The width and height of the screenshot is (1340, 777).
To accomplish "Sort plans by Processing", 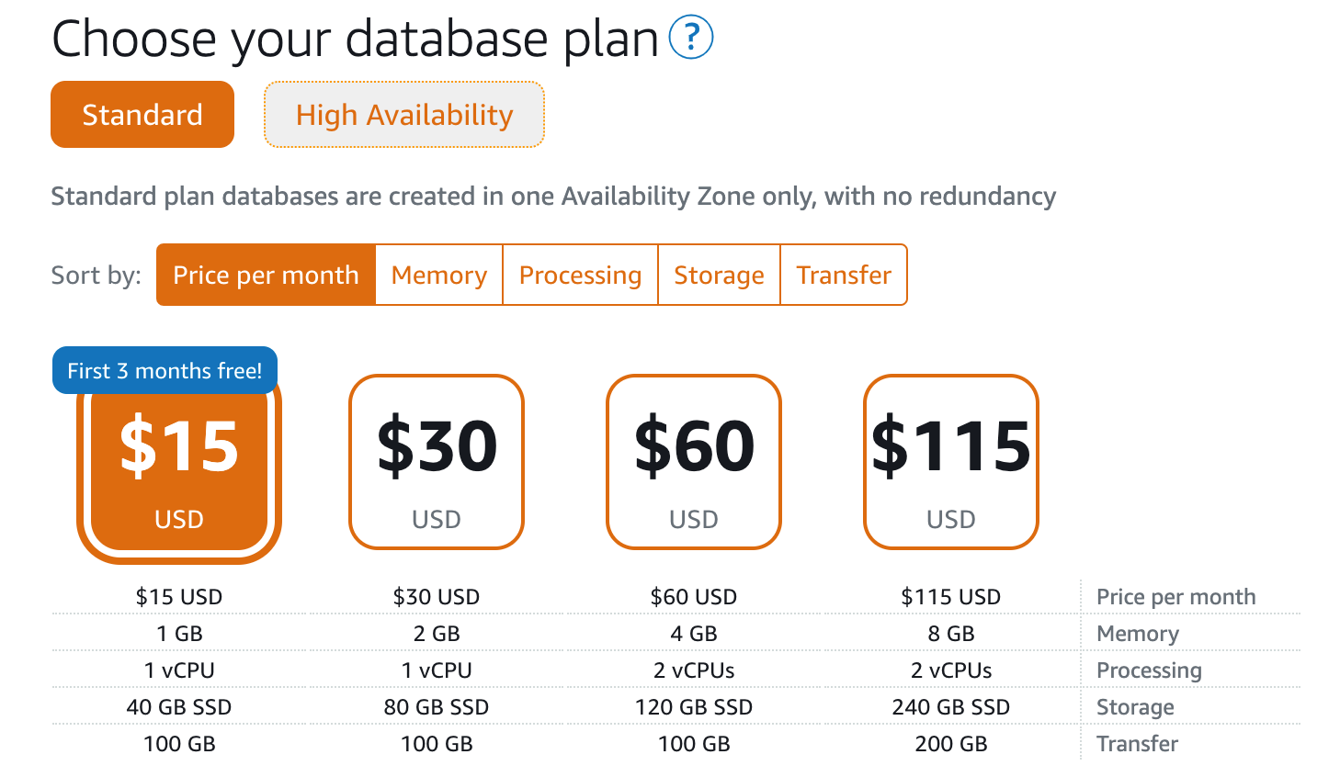I will 580,275.
